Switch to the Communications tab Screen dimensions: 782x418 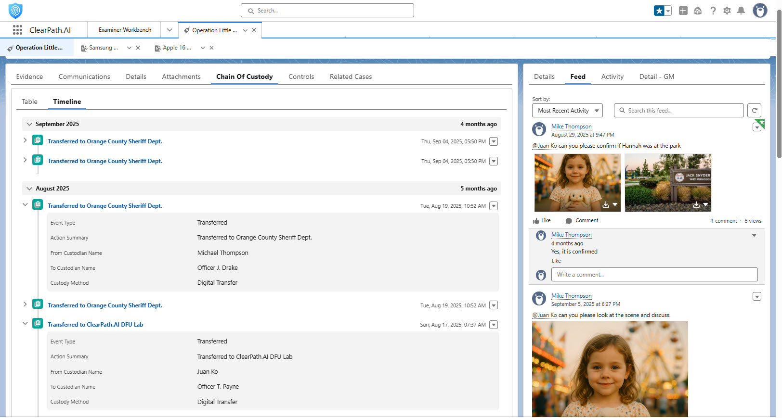(x=84, y=77)
